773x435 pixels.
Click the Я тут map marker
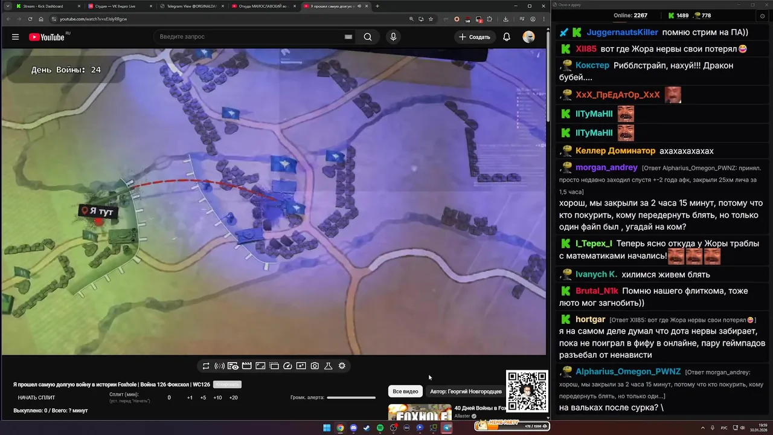[98, 211]
